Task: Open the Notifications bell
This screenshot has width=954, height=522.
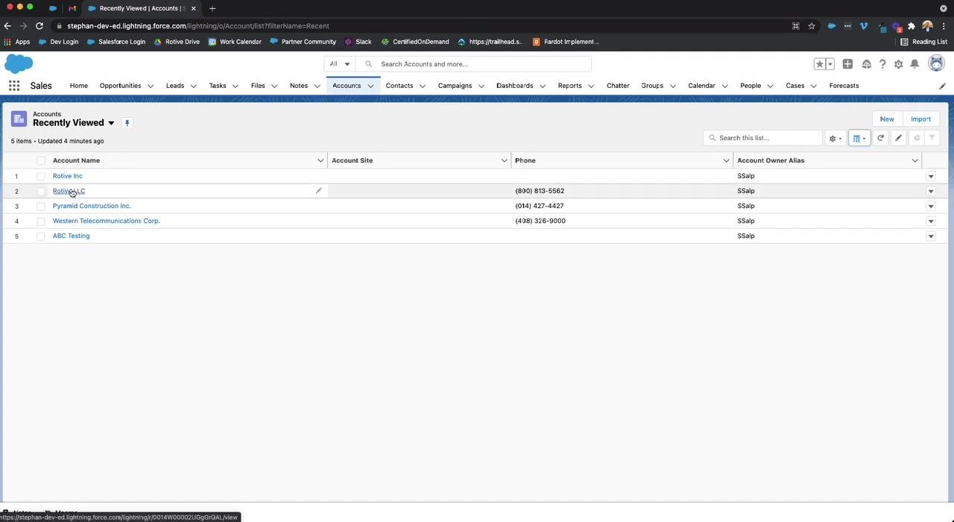Action: (914, 64)
